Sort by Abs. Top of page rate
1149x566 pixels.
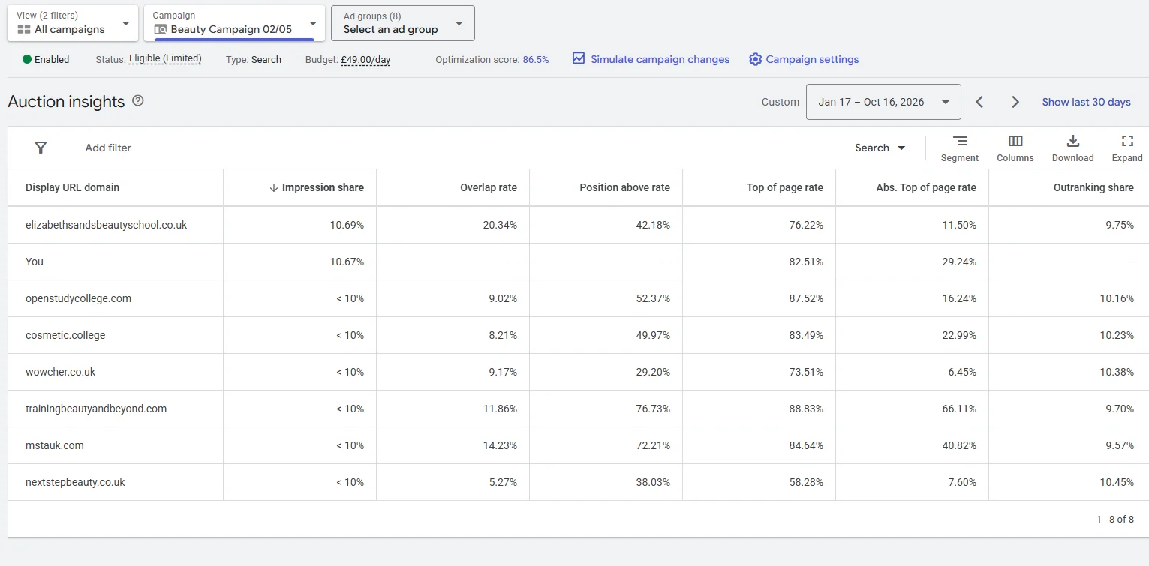pyautogui.click(x=926, y=187)
